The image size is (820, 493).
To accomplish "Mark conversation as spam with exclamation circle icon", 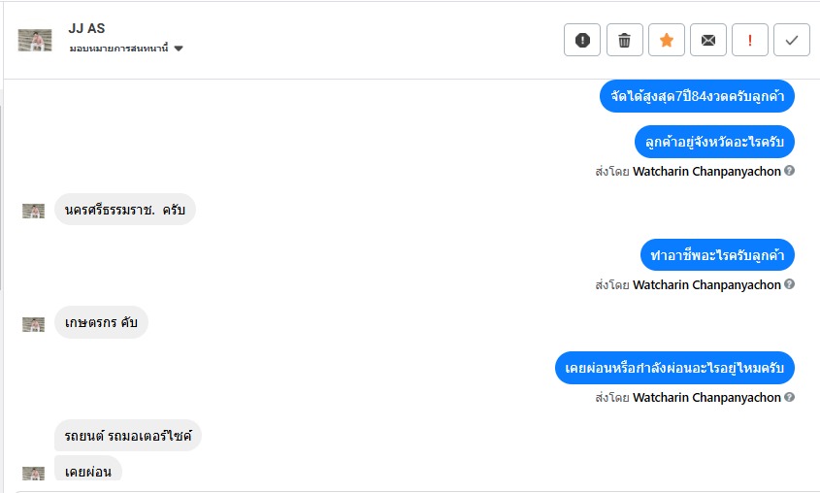I will click(x=582, y=40).
